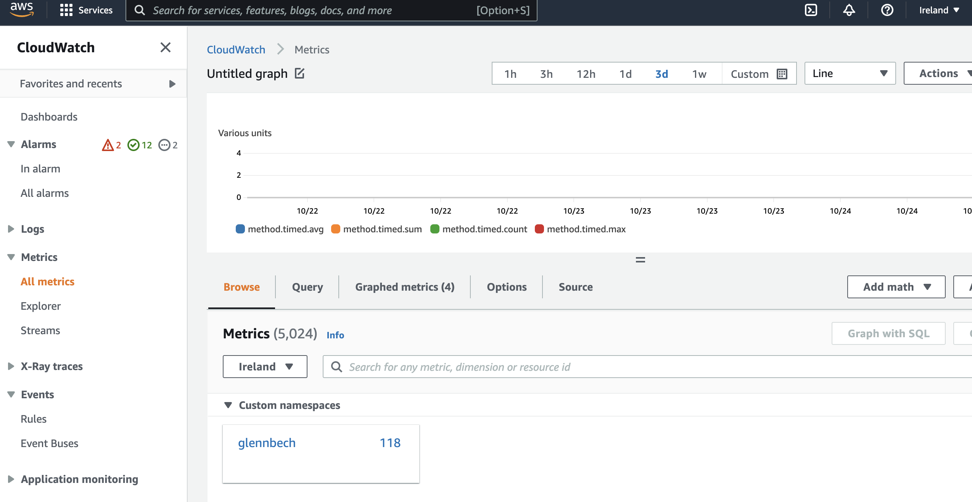Screen dimensions: 972x502
Task: Switch to the Graphed metrics (4) tab
Action: coord(404,287)
